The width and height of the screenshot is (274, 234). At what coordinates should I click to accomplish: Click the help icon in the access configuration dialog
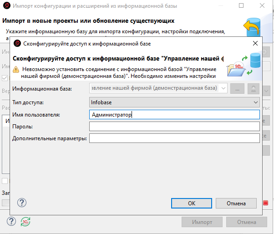pos(21,203)
